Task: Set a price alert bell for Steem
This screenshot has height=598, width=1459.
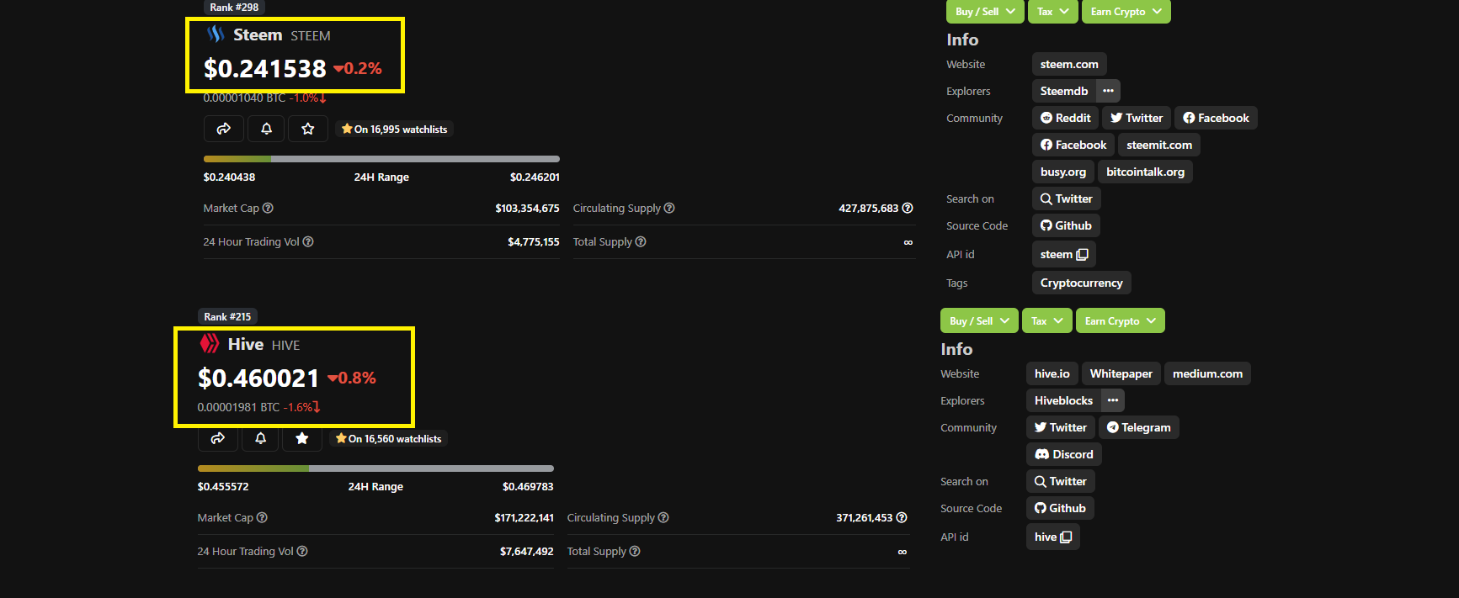Action: [266, 129]
